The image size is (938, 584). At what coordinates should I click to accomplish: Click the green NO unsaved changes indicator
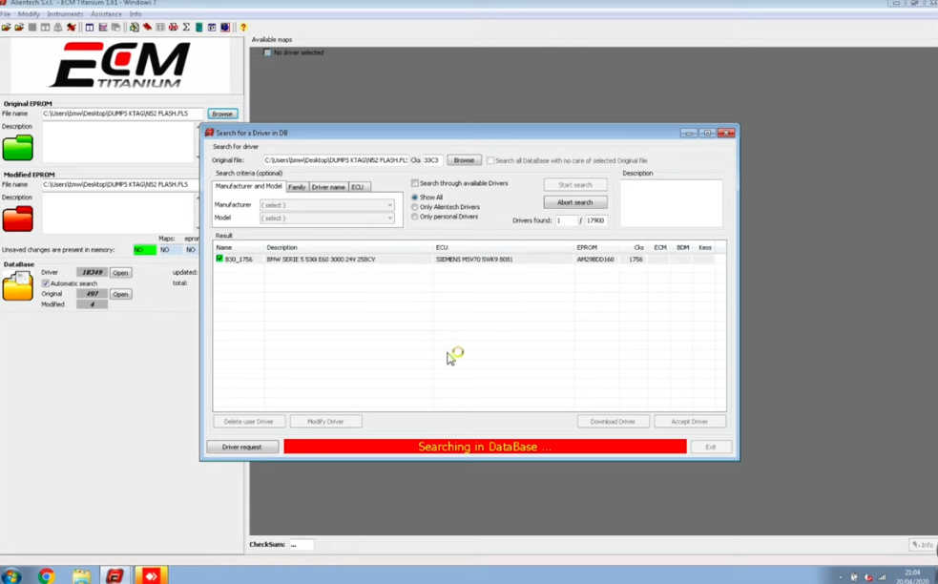click(144, 249)
